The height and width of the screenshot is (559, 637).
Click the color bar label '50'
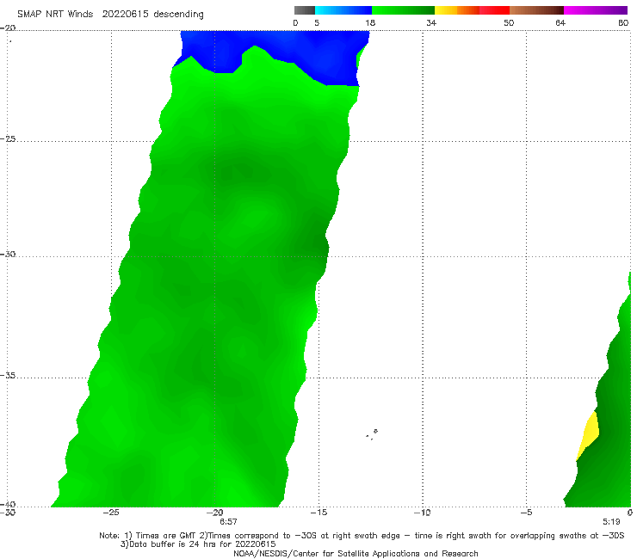pyautogui.click(x=509, y=22)
